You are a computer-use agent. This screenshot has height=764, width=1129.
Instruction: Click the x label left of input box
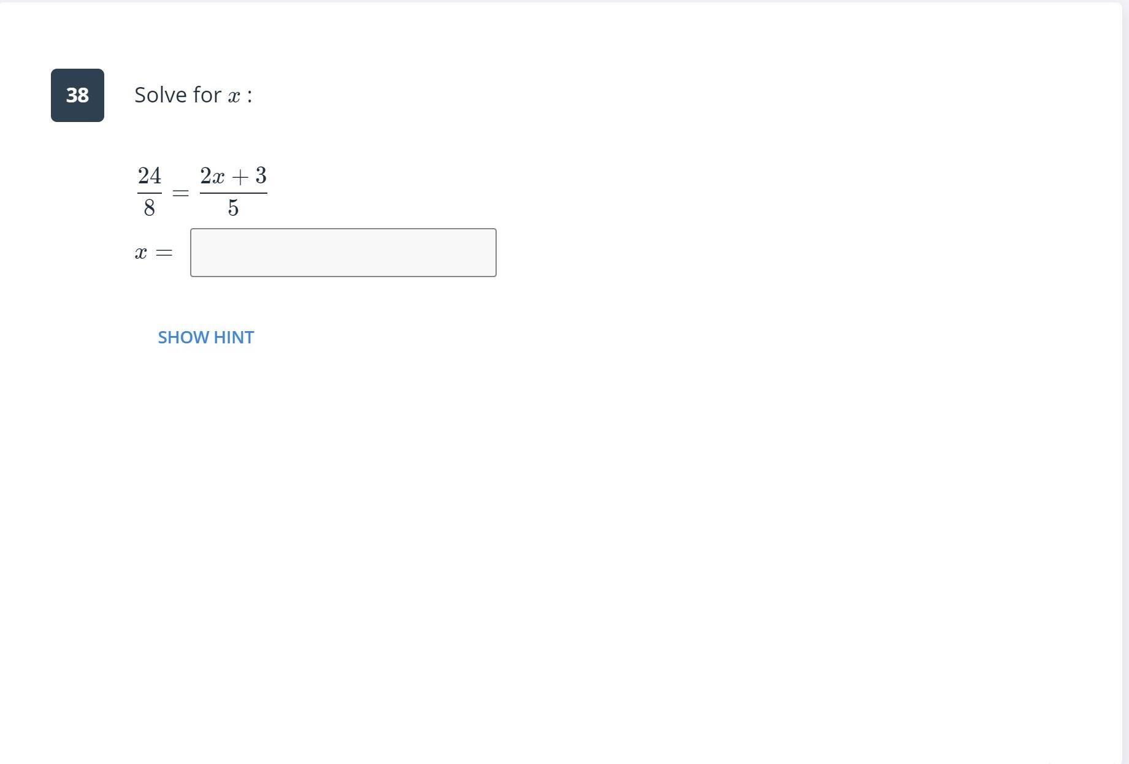(141, 253)
